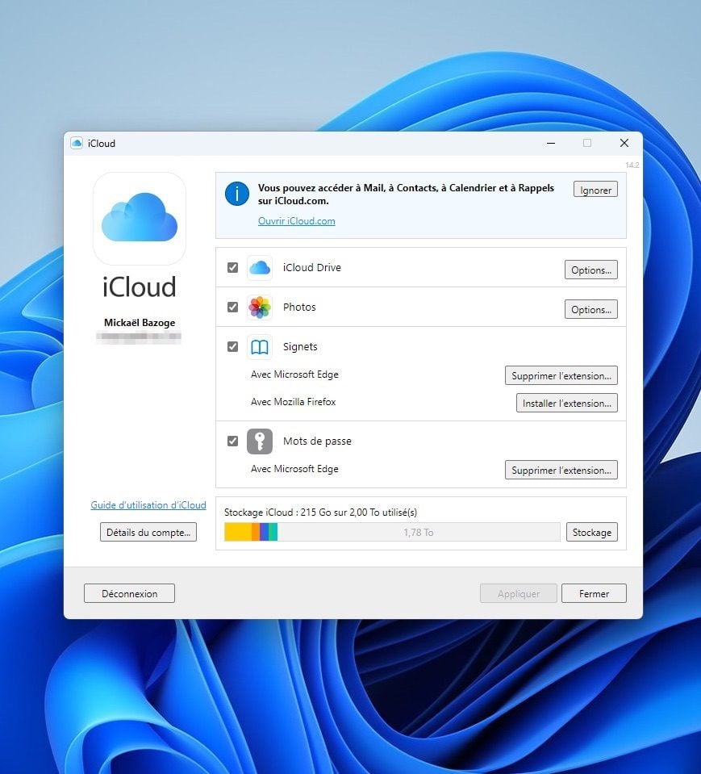Click the Stockage iCloud usage text
Viewport: 701px width, 774px height.
[321, 513]
